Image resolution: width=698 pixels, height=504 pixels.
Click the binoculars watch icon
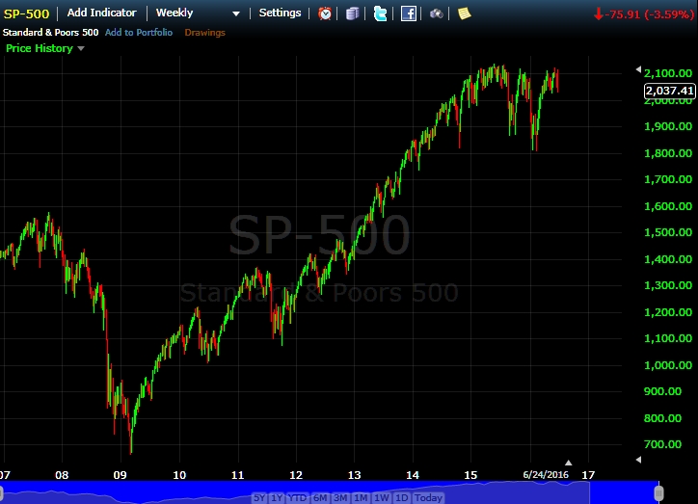click(437, 13)
